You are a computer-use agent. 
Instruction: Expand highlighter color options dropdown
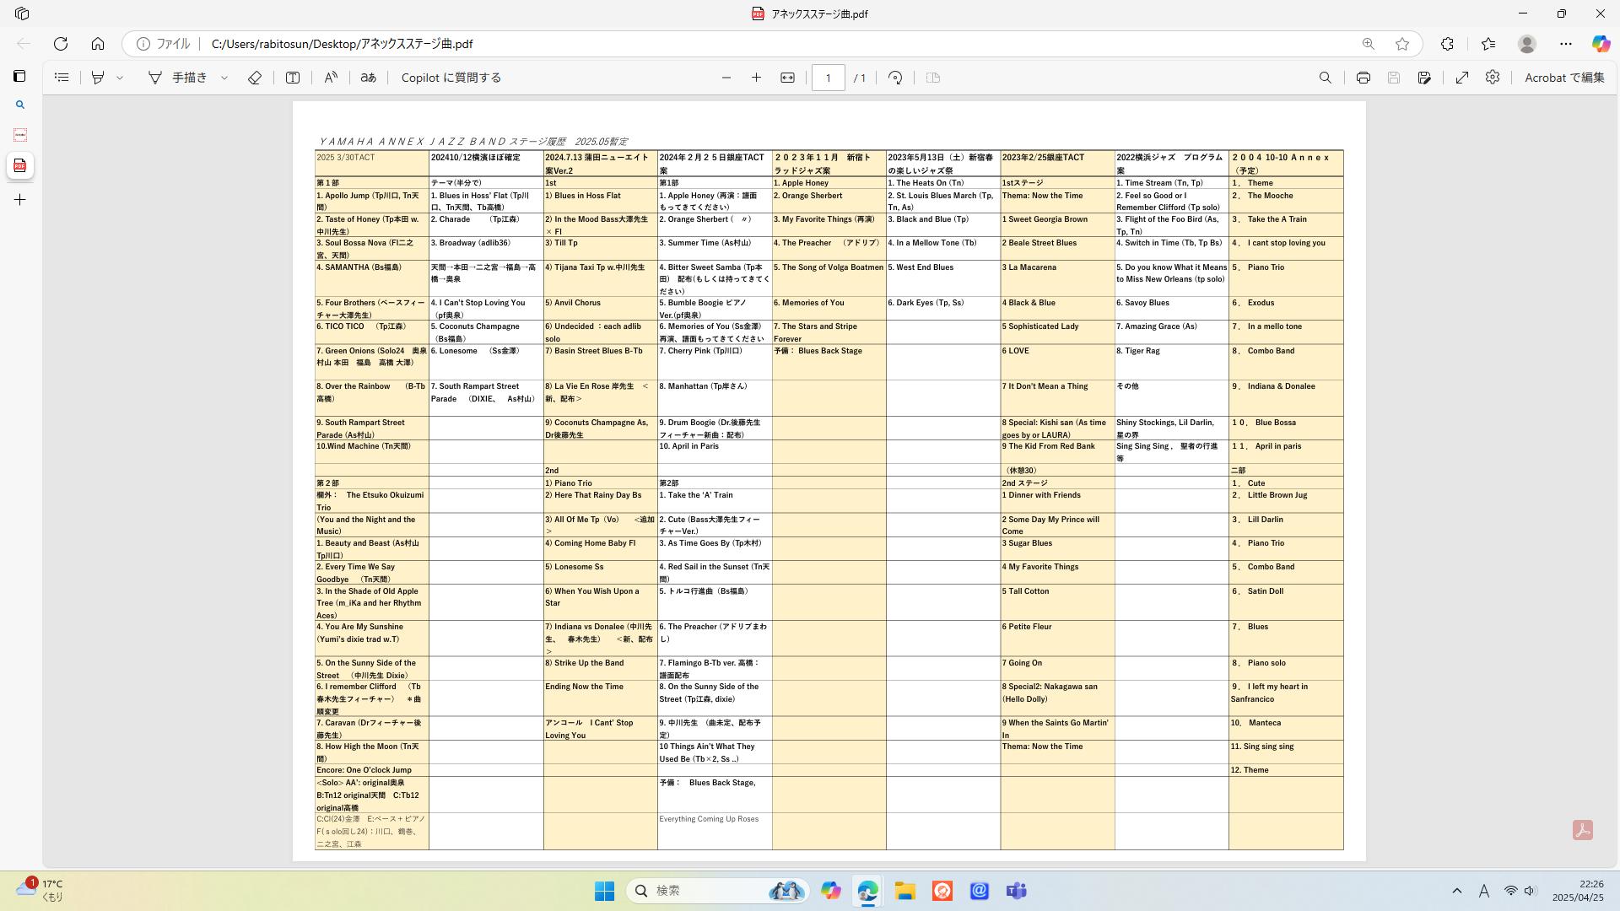(120, 78)
